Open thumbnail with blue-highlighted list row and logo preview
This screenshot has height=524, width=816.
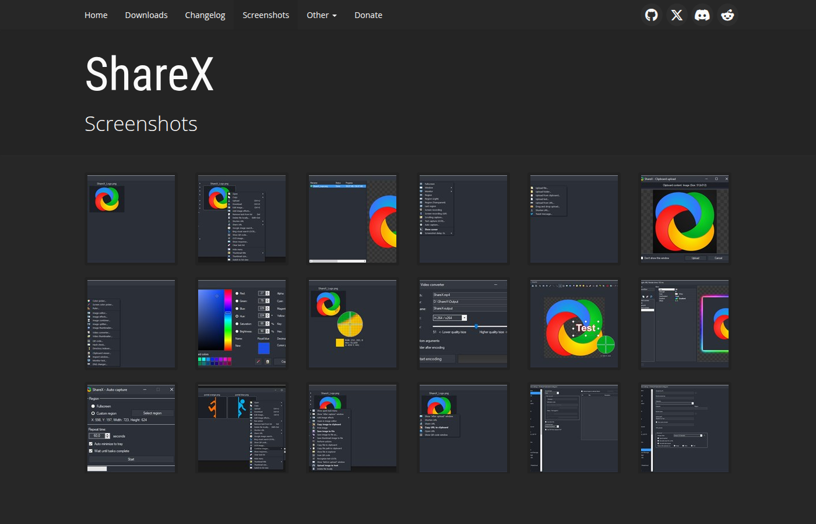click(x=353, y=219)
